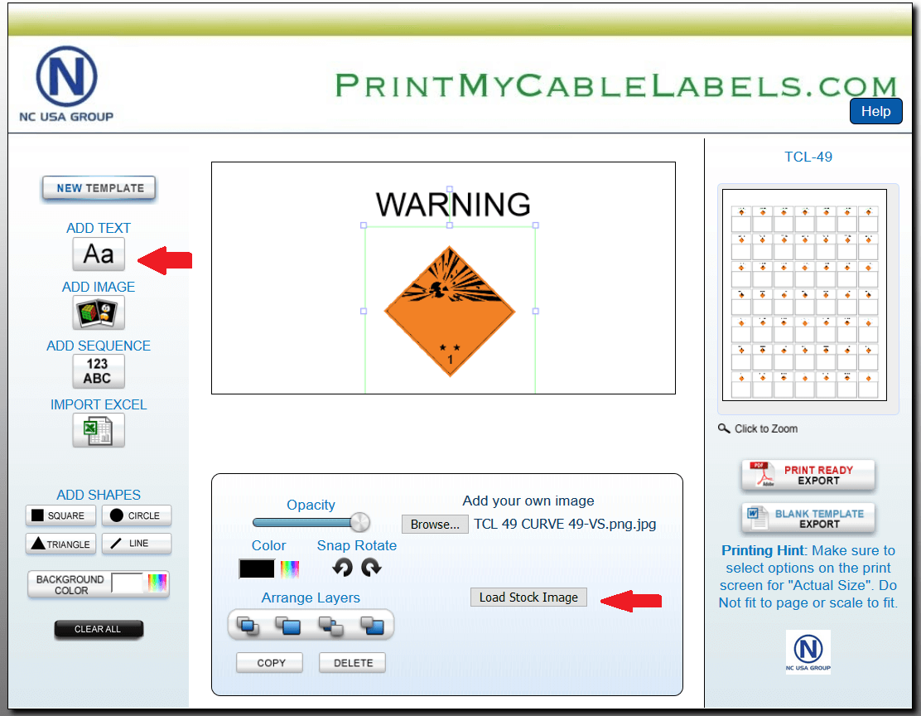Click the last Arrange Layers icon
This screenshot has height=716, width=921.
click(373, 626)
